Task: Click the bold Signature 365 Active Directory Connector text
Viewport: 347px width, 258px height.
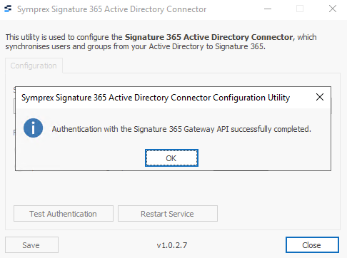Action: tap(210, 37)
